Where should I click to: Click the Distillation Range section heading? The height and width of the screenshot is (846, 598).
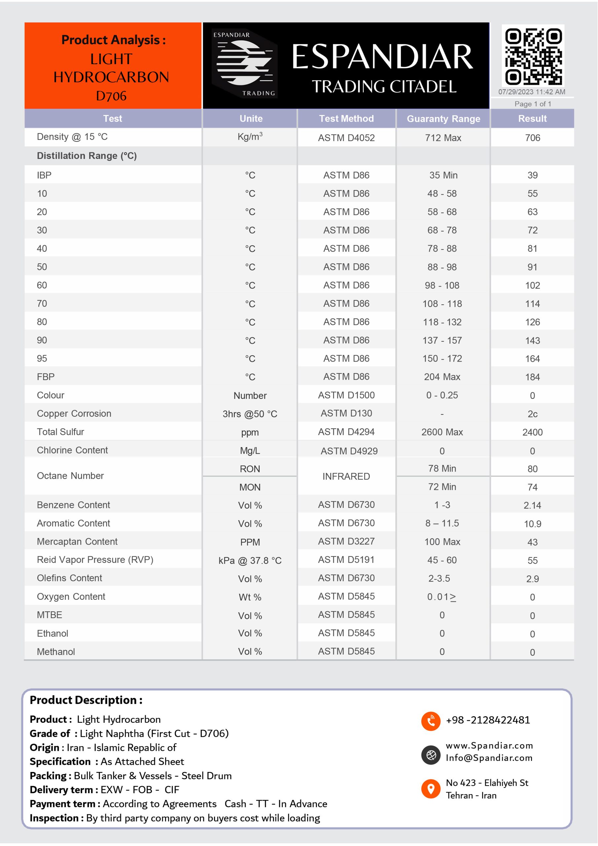87,156
